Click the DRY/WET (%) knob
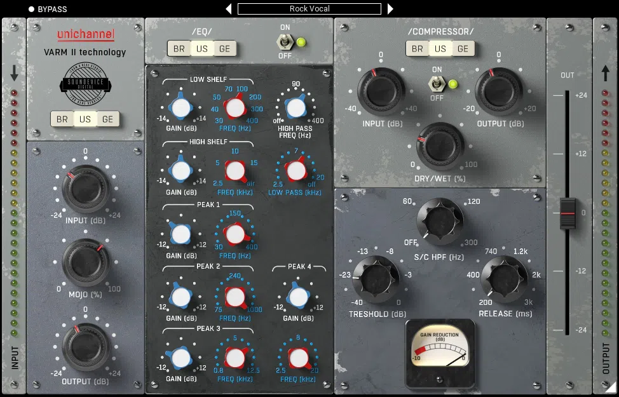619x397 pixels. (x=440, y=146)
